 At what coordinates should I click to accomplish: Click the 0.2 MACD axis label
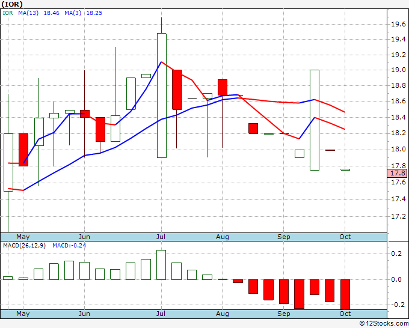(x=396, y=254)
